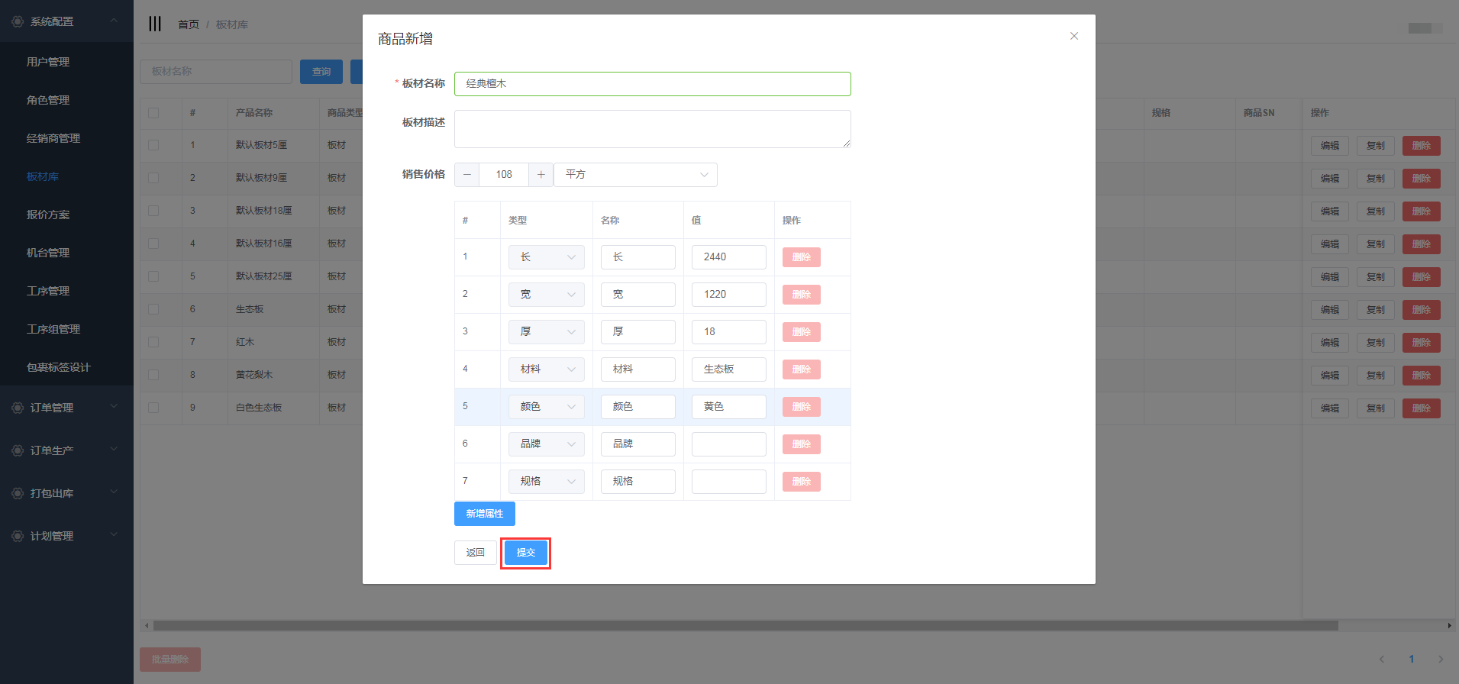Screen dimensions: 1459x684
Task: Click the 计划管理 gear icon in sidebar
Action: [18, 536]
